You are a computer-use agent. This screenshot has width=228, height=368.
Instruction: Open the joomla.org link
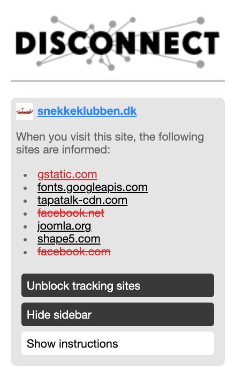(x=64, y=226)
